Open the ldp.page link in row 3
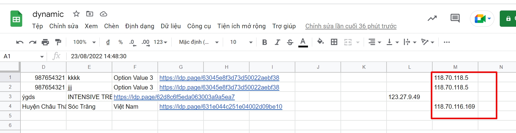This screenshot has width=516, height=133. click(174, 97)
